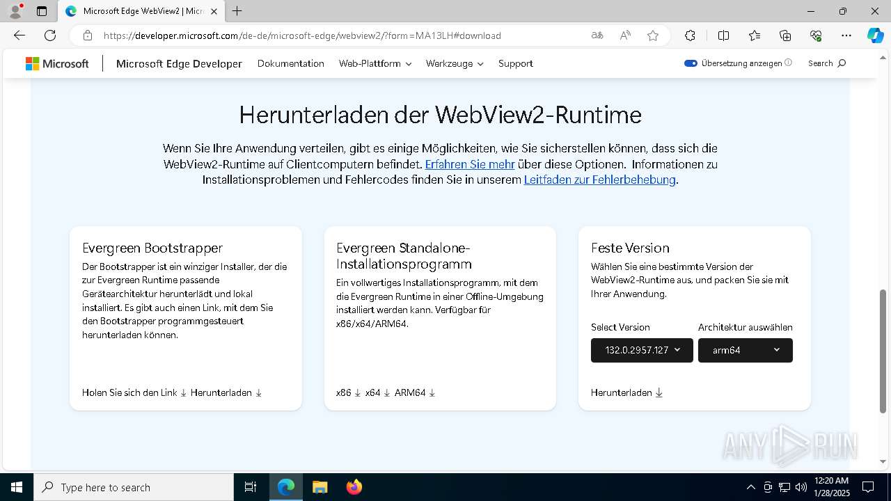This screenshot has width=891, height=501.
Task: Open the Dokumentation menu item
Action: (291, 63)
